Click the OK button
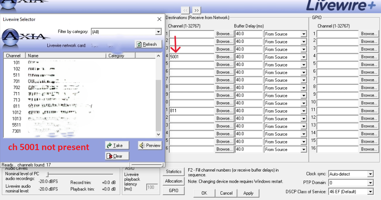381x200 pixels. pos(204,193)
